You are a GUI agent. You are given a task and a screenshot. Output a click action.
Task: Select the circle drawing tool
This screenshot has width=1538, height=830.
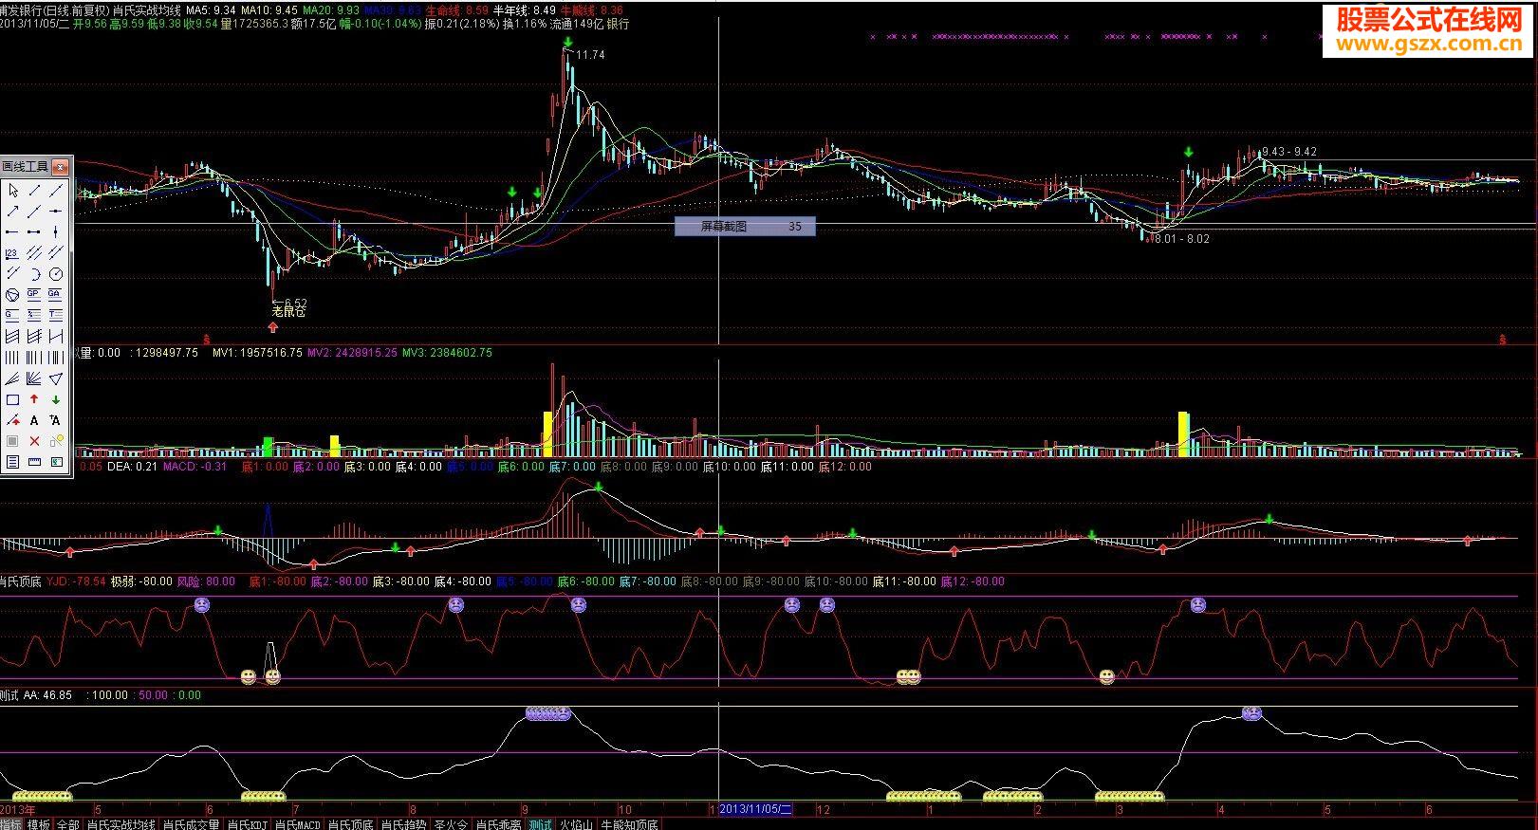click(x=56, y=274)
